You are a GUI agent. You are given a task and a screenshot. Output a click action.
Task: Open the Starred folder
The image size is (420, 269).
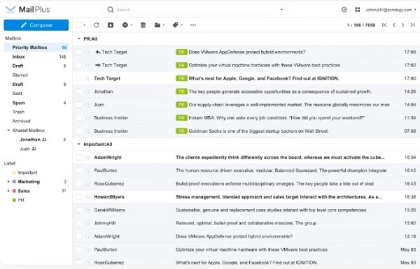click(36, 75)
